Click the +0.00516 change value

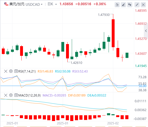83,4
